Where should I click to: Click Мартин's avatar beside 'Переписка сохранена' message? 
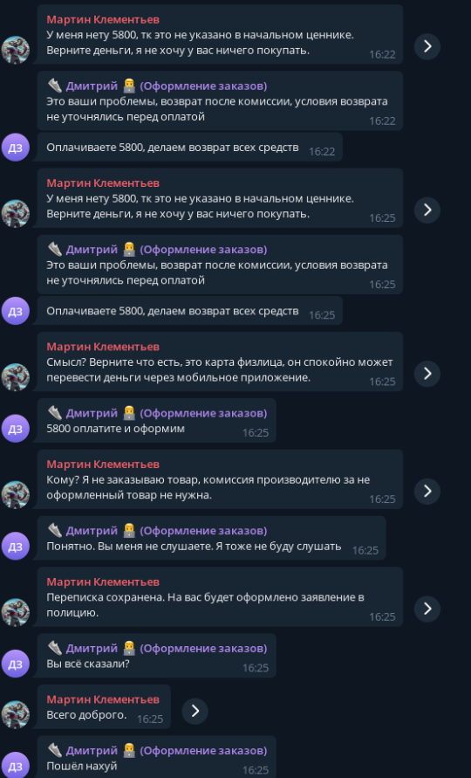pyautogui.click(x=16, y=612)
